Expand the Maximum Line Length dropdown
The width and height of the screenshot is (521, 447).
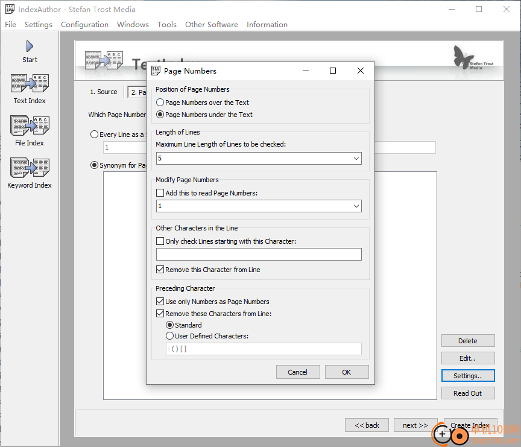pos(356,159)
